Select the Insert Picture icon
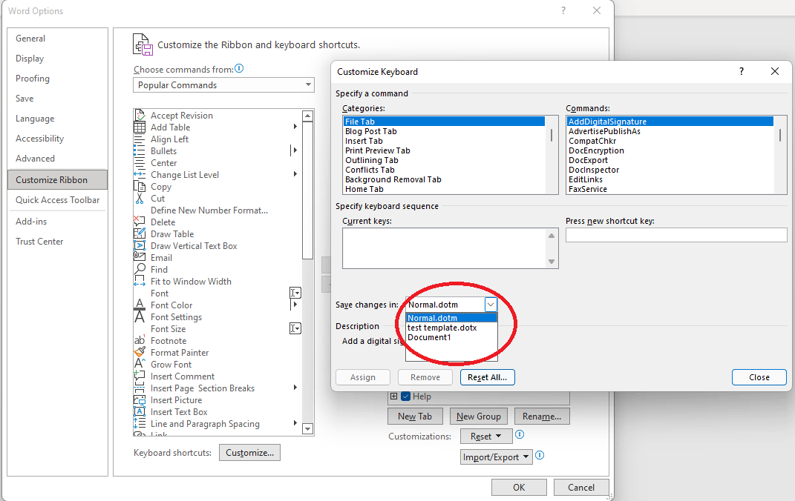The width and height of the screenshot is (795, 501). point(140,399)
